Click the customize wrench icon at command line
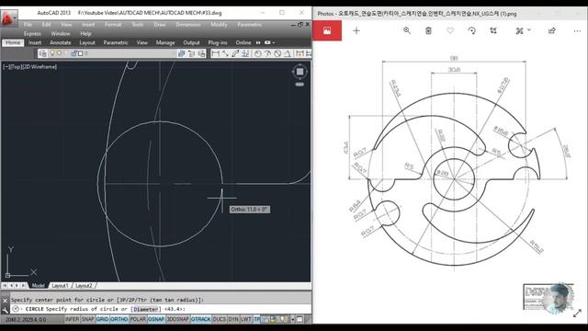Image resolution: width=588 pixels, height=331 pixels. point(5,310)
